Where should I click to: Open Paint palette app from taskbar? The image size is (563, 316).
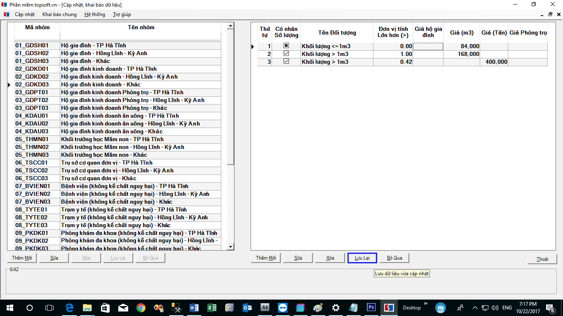(318, 307)
